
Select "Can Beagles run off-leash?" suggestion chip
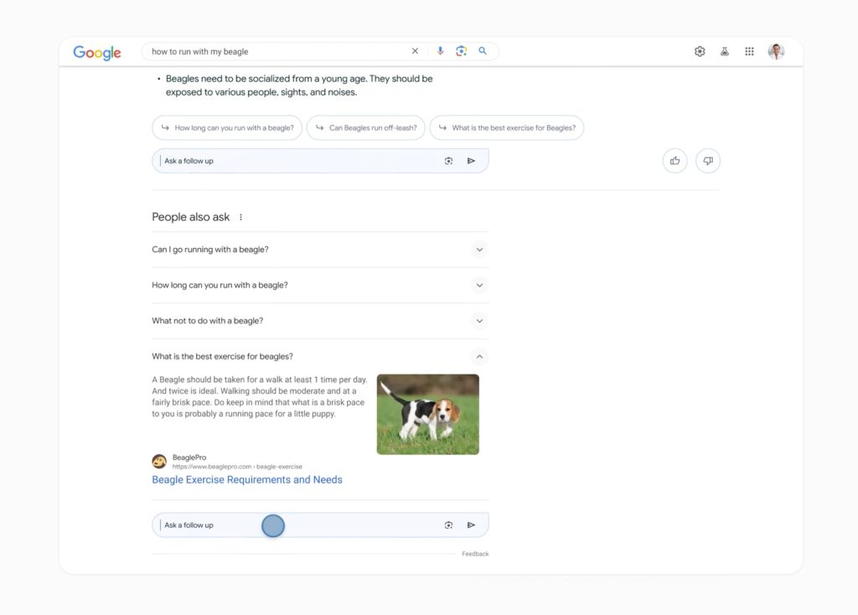click(366, 128)
